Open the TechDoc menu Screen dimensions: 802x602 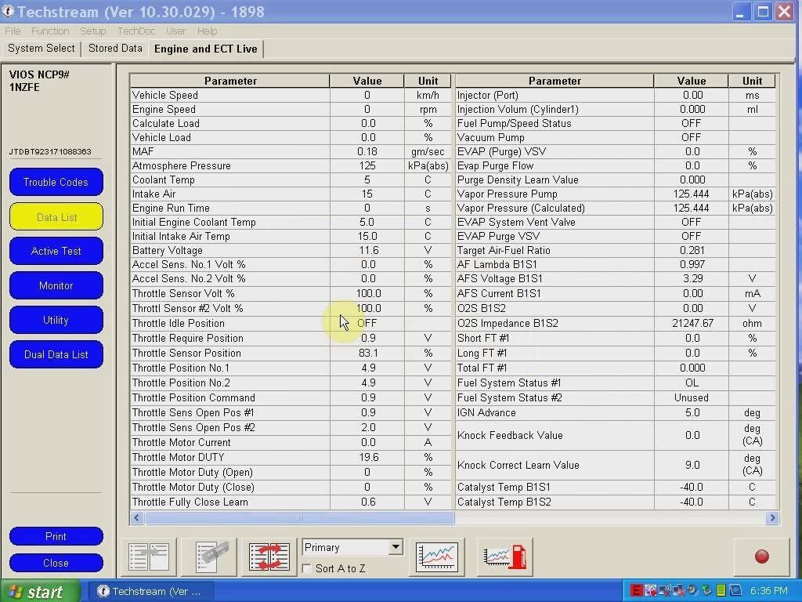[136, 31]
